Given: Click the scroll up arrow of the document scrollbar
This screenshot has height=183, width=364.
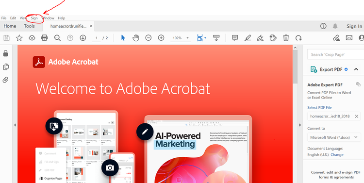Looking at the screenshot, I should click(295, 48).
